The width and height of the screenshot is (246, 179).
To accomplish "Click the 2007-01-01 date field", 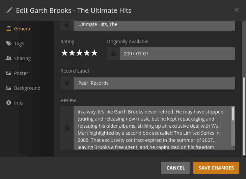I will 177,54.
